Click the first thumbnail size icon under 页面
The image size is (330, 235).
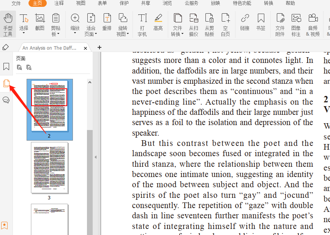tap(19, 67)
